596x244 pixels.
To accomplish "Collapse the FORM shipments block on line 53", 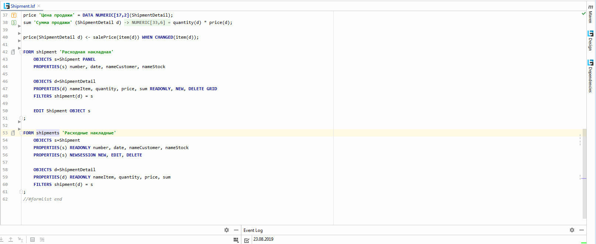I will pyautogui.click(x=21, y=133).
